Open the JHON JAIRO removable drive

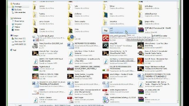click(20, 44)
